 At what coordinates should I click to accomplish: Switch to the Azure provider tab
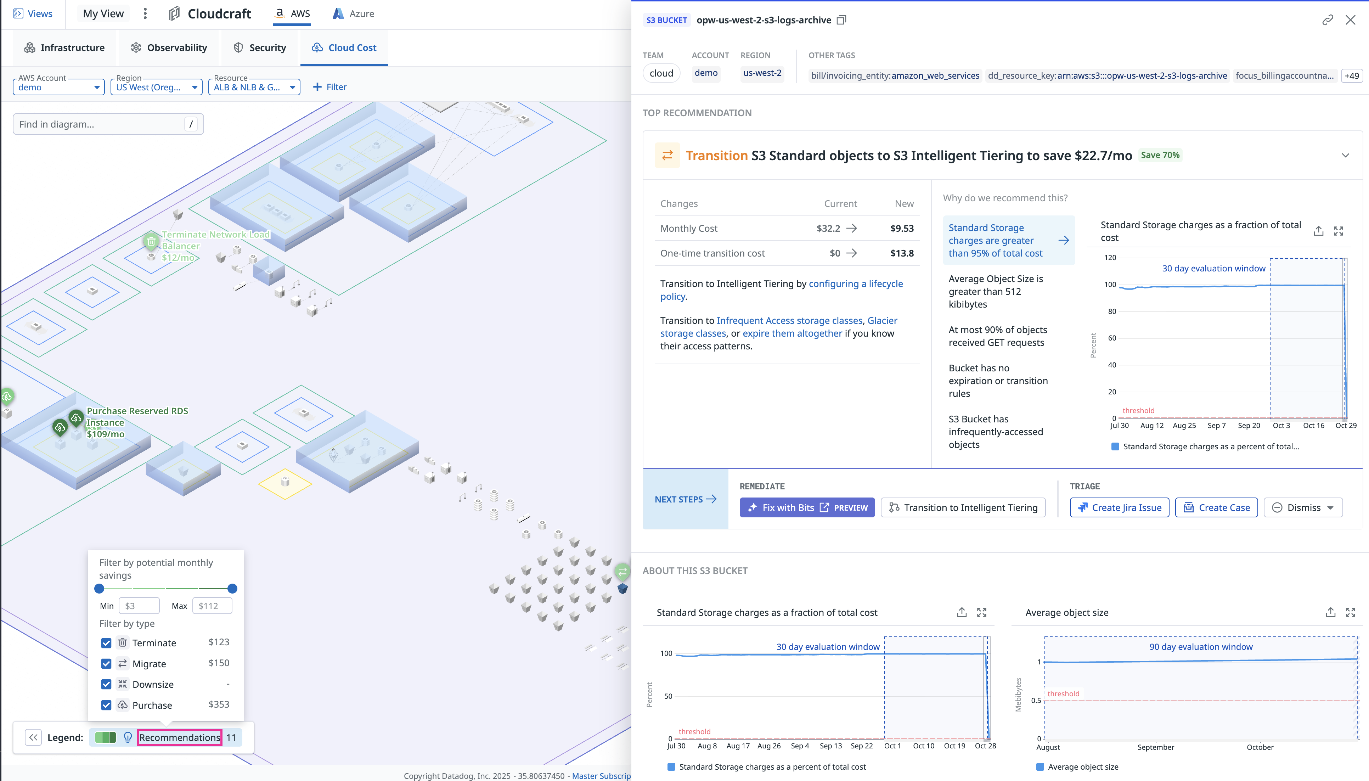click(353, 13)
